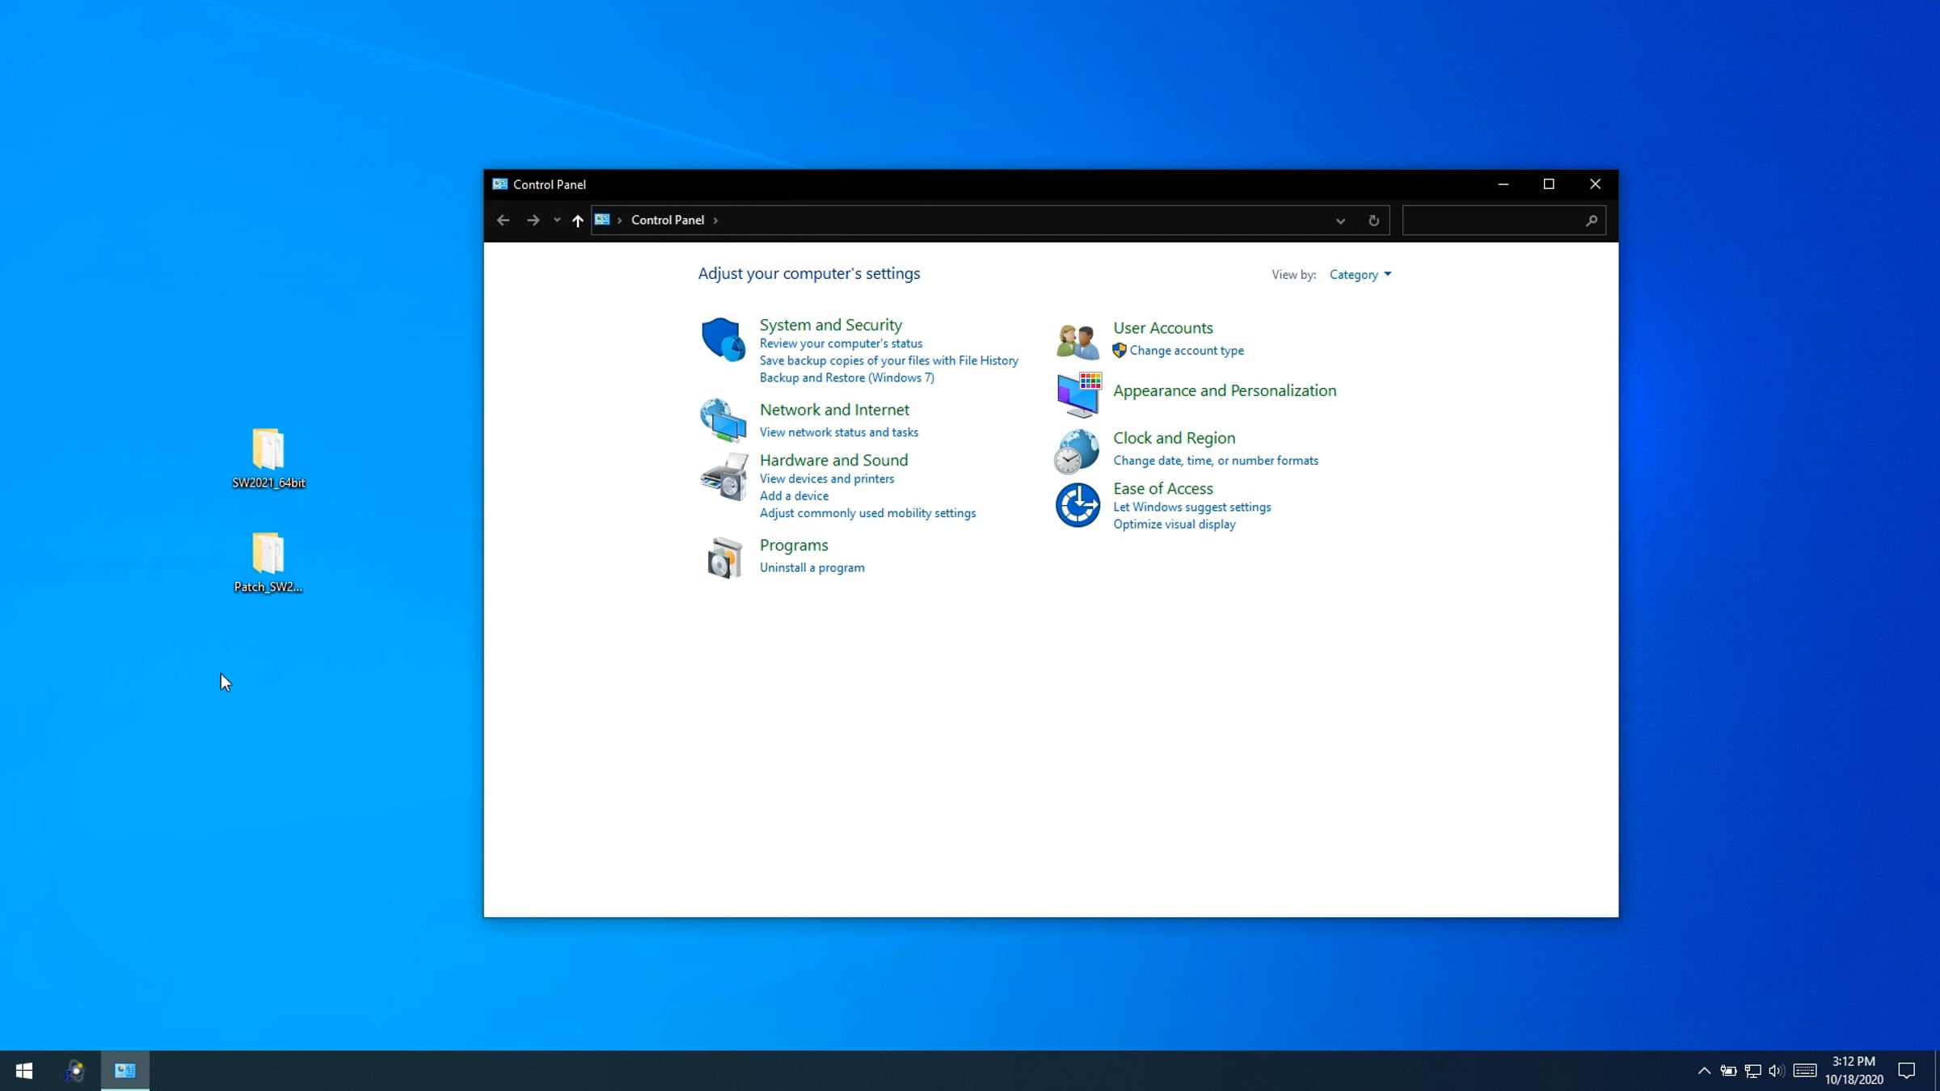Open the User Accounts people icon
This screenshot has height=1091, width=1940.
1078,340
